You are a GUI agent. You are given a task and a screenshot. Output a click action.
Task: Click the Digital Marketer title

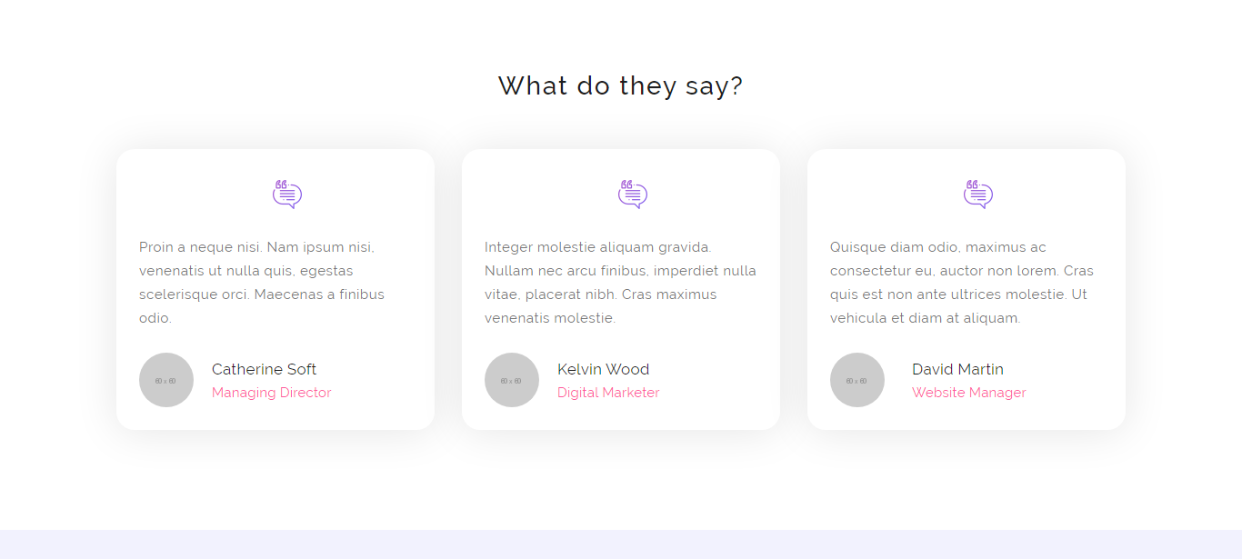[x=607, y=393]
